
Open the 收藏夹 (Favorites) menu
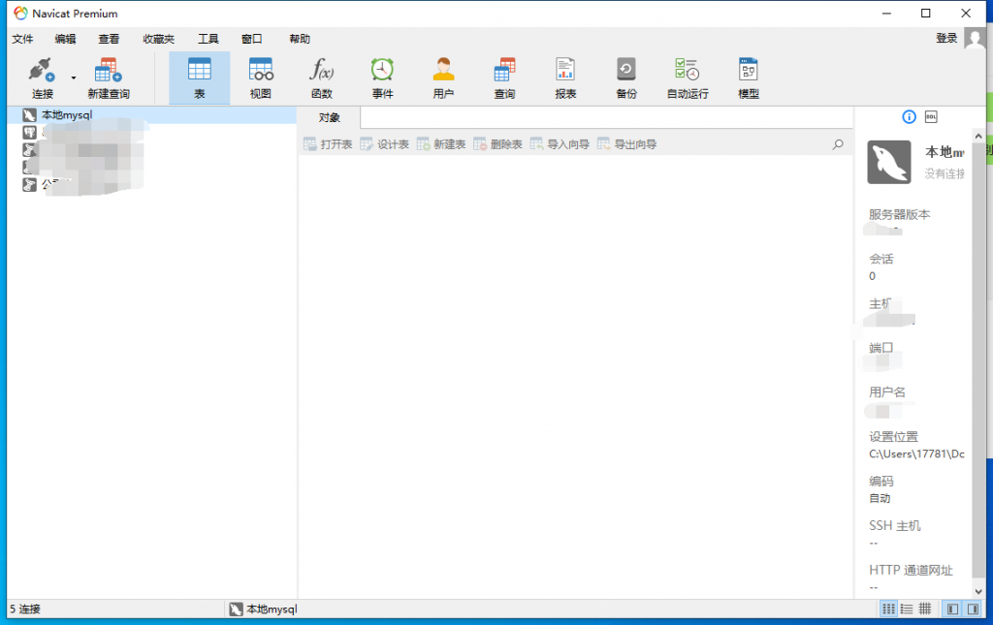pyautogui.click(x=159, y=39)
